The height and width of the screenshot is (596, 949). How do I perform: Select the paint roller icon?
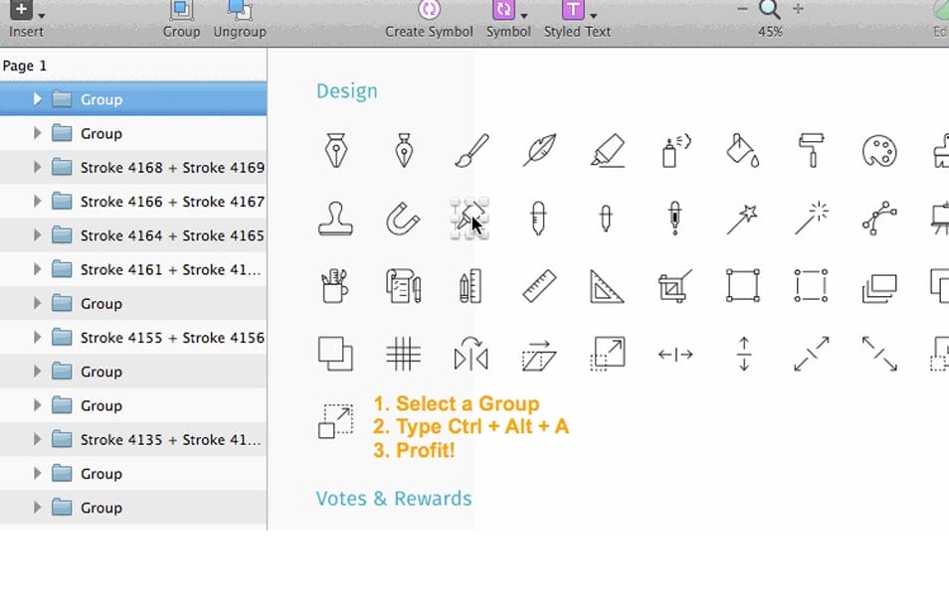(811, 151)
